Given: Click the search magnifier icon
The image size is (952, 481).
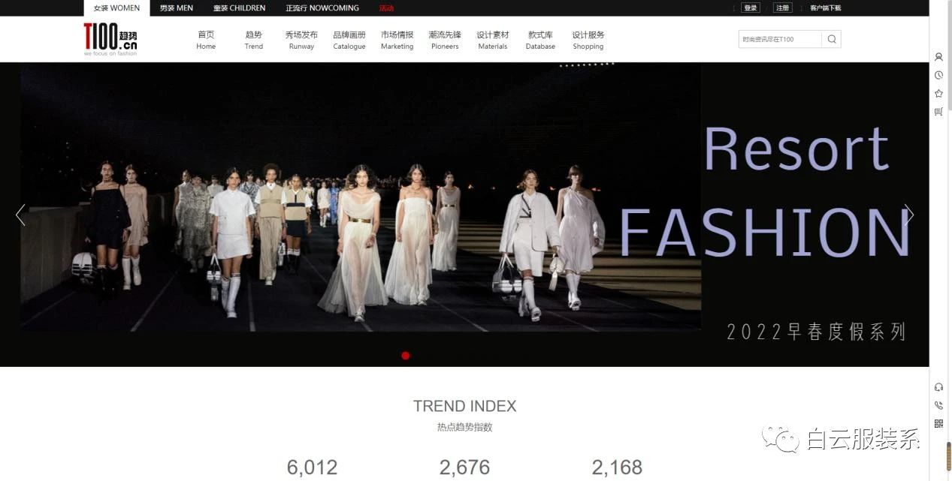Looking at the screenshot, I should coord(831,39).
